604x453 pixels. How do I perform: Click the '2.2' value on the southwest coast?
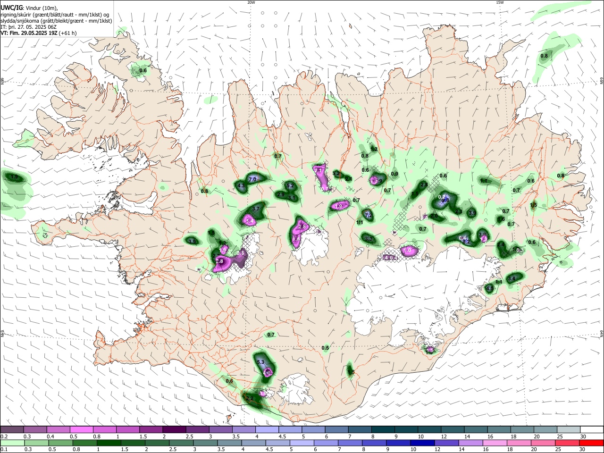click(x=250, y=399)
